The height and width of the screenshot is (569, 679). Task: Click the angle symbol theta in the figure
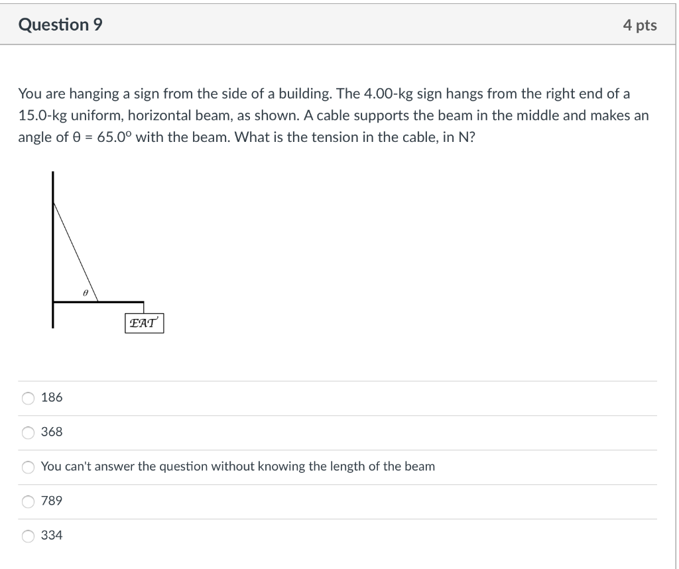(84, 292)
